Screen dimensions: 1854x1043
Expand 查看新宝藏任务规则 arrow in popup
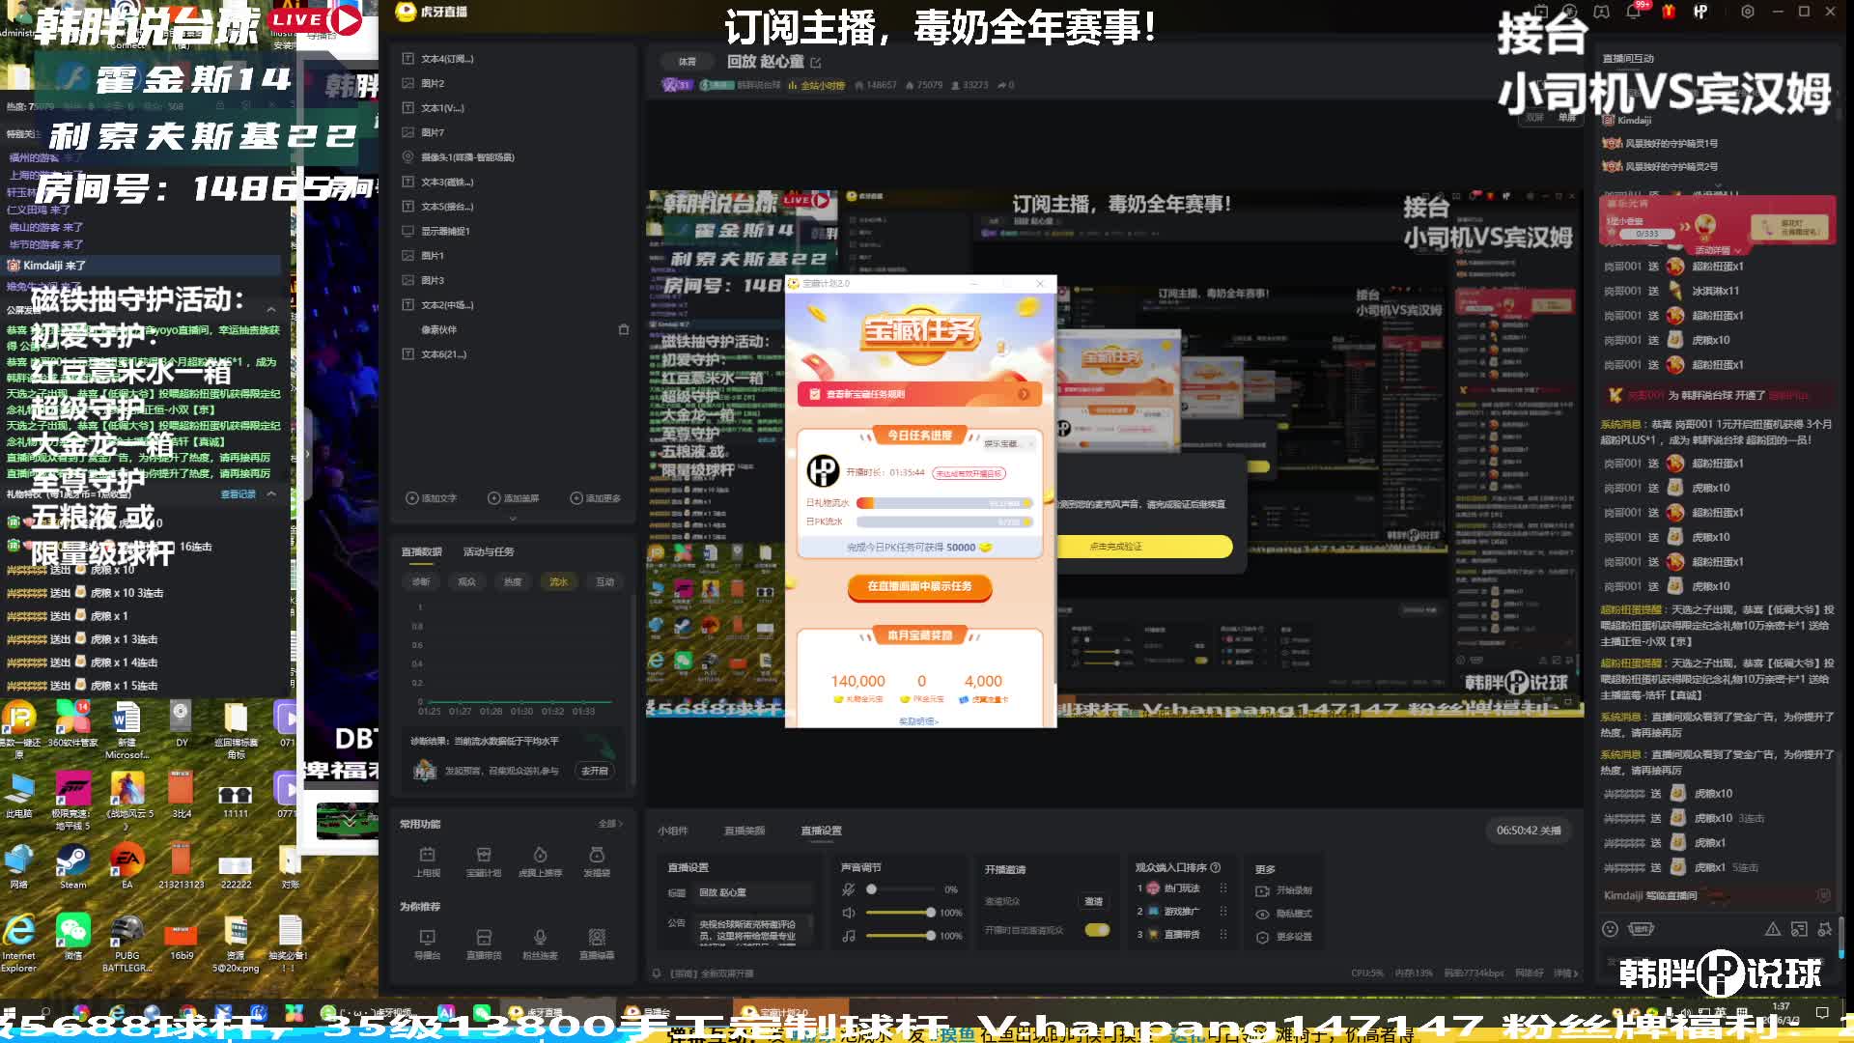click(1024, 394)
